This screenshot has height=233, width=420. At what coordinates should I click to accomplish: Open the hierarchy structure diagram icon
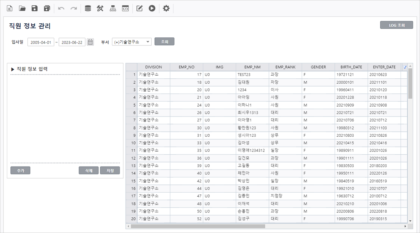[x=113, y=8]
